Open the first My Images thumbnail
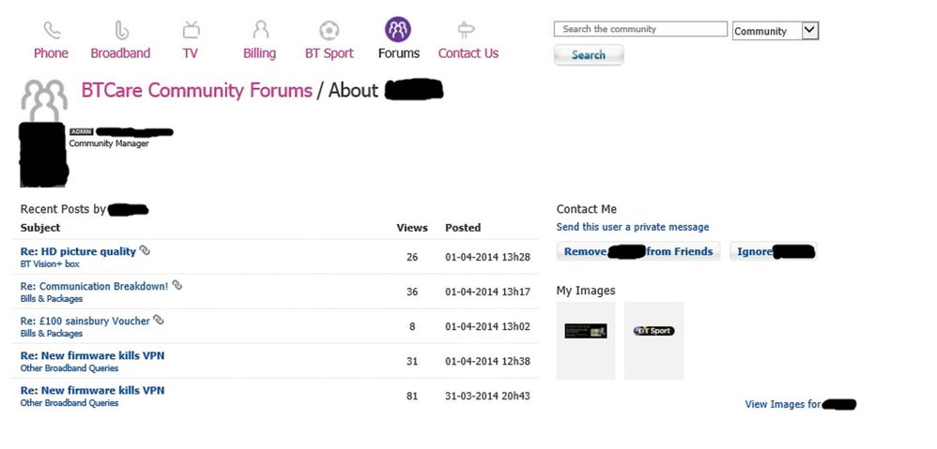The image size is (937, 449). (586, 340)
